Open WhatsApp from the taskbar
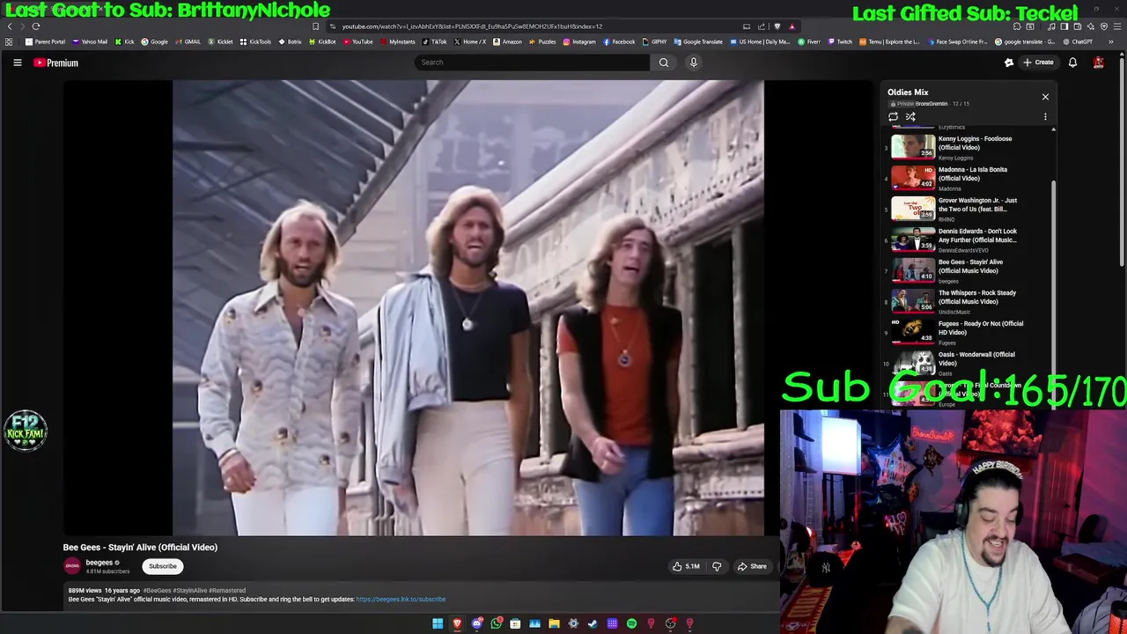The height and width of the screenshot is (634, 1127). tap(497, 624)
